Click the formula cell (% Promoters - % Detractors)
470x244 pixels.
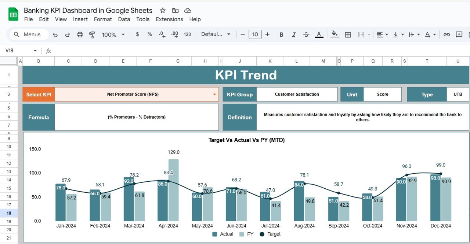tap(137, 117)
